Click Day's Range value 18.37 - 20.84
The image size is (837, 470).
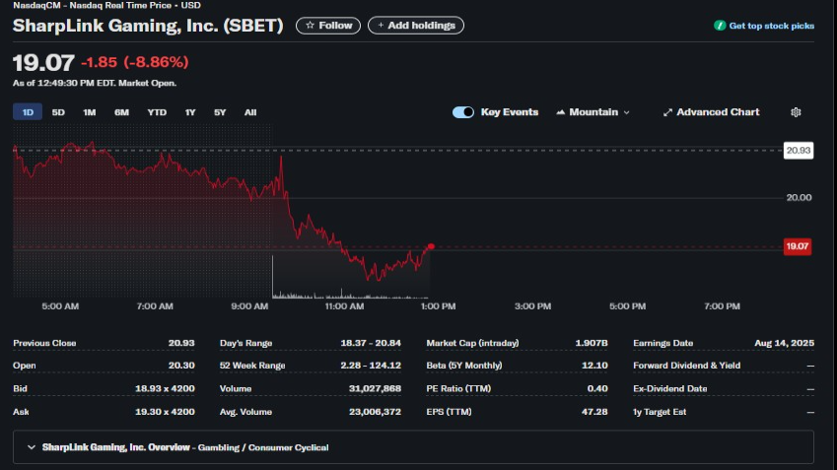coord(371,343)
